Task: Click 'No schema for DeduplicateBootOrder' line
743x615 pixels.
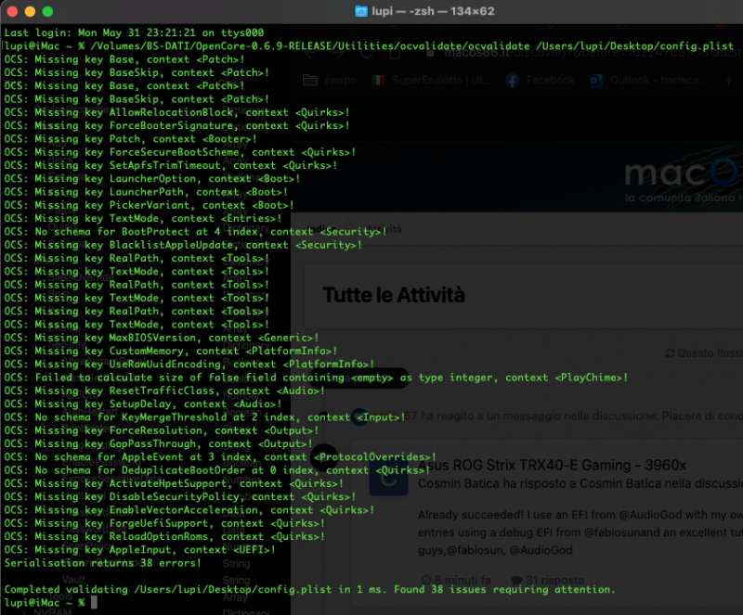Action: tap(217, 470)
